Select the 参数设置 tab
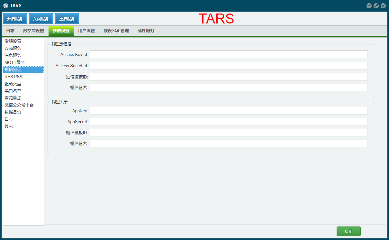Screen dimensions: 389x240 click(x=61, y=31)
